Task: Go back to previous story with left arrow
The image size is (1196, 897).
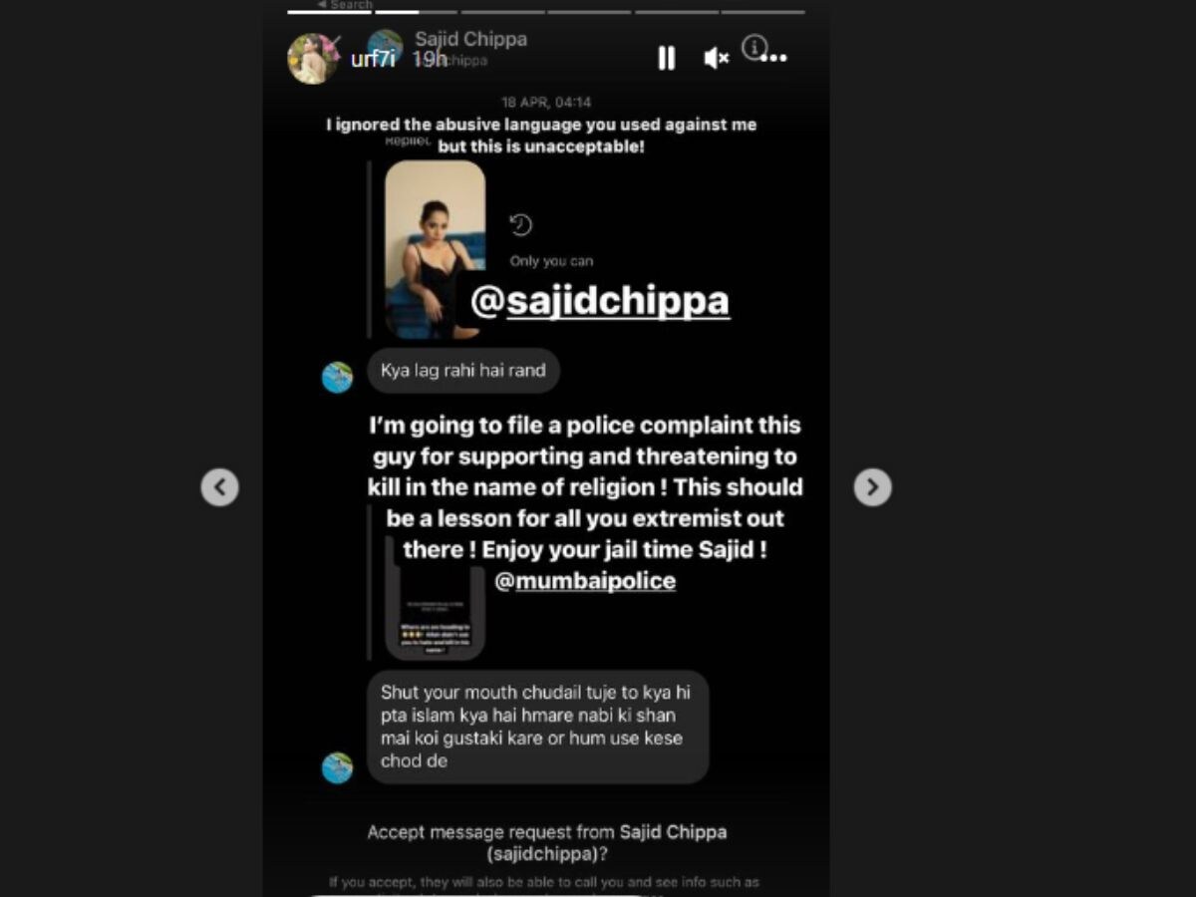Action: click(x=219, y=487)
